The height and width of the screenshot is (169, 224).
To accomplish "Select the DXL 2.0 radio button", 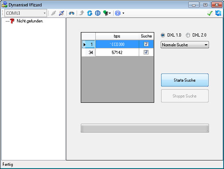I will pyautogui.click(x=188, y=35).
